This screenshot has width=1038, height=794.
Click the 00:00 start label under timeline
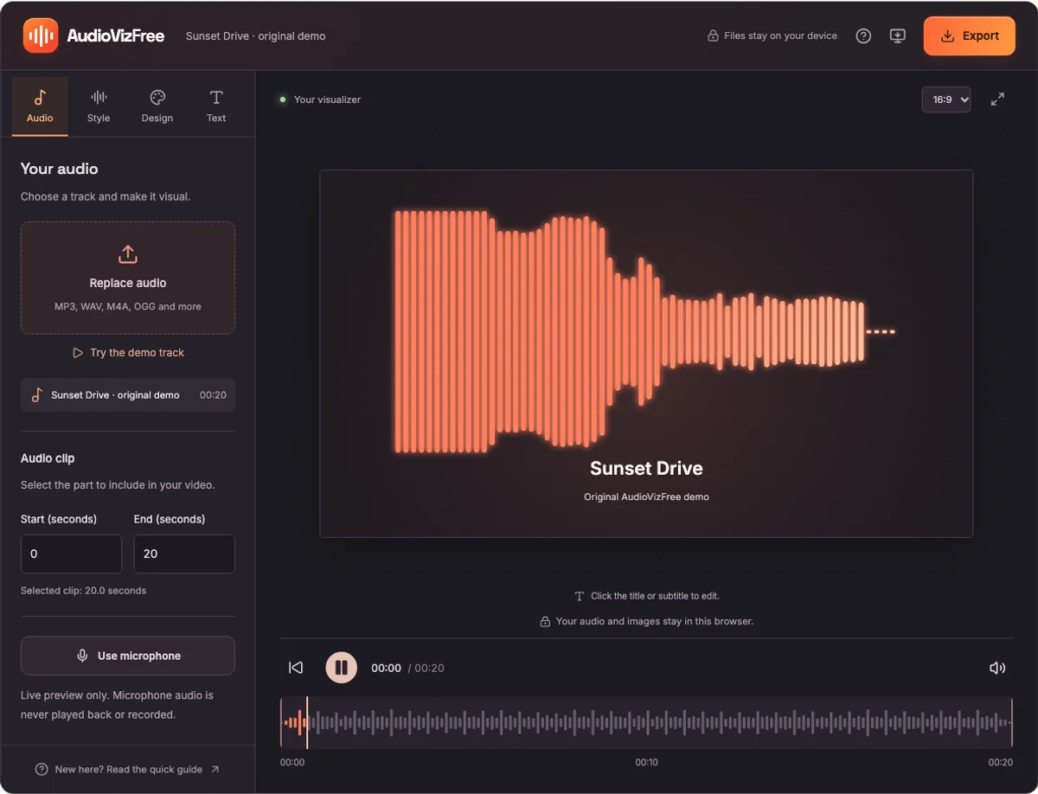point(292,763)
